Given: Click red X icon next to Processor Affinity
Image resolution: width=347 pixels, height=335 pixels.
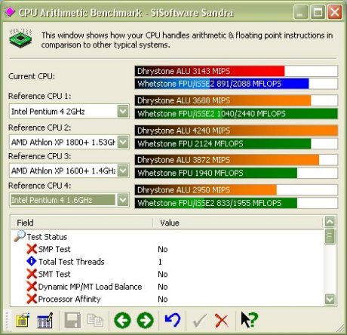Looking at the screenshot, I should pyautogui.click(x=32, y=299).
